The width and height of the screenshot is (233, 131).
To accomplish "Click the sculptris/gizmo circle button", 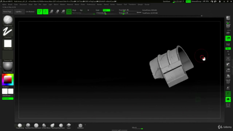I will click(69, 12).
